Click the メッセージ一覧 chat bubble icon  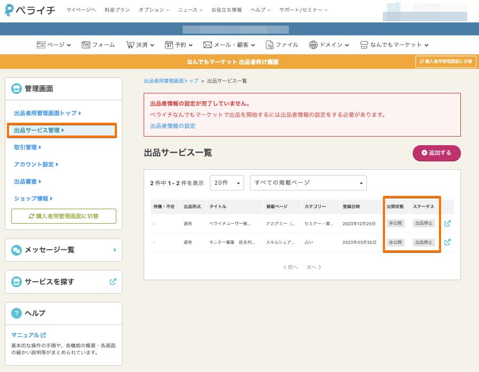tap(17, 250)
